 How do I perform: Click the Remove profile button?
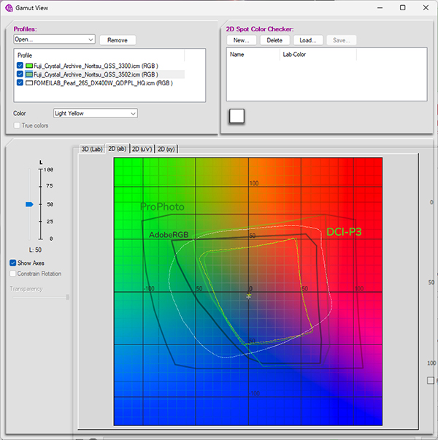click(x=118, y=40)
